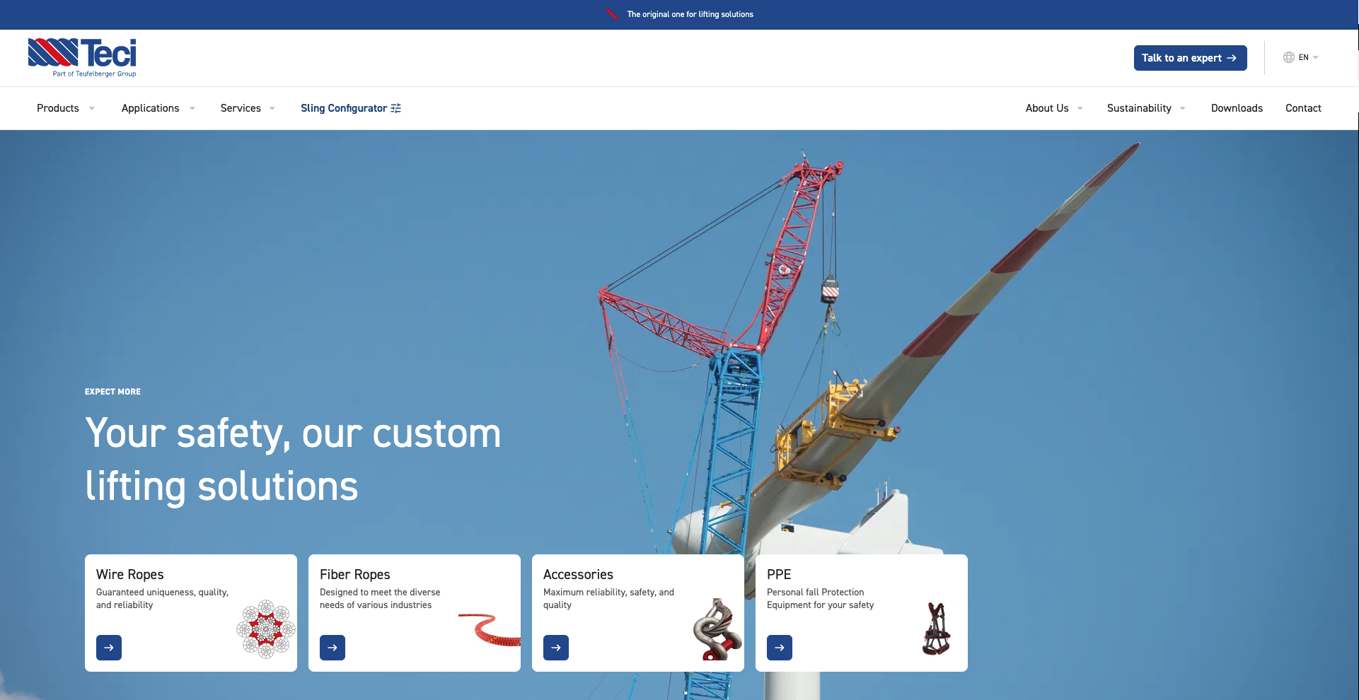Open the Wire Ropes card title

pyautogui.click(x=130, y=575)
